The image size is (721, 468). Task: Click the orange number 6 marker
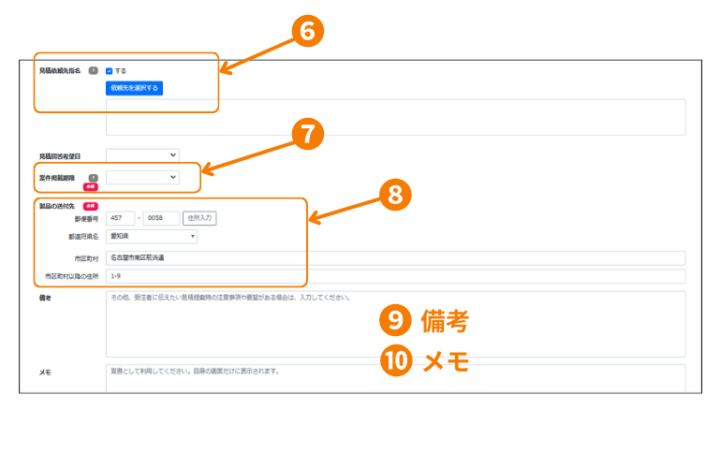click(307, 31)
